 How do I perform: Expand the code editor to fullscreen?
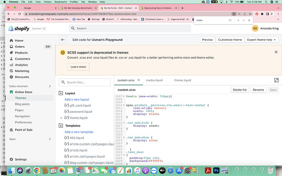276,80
